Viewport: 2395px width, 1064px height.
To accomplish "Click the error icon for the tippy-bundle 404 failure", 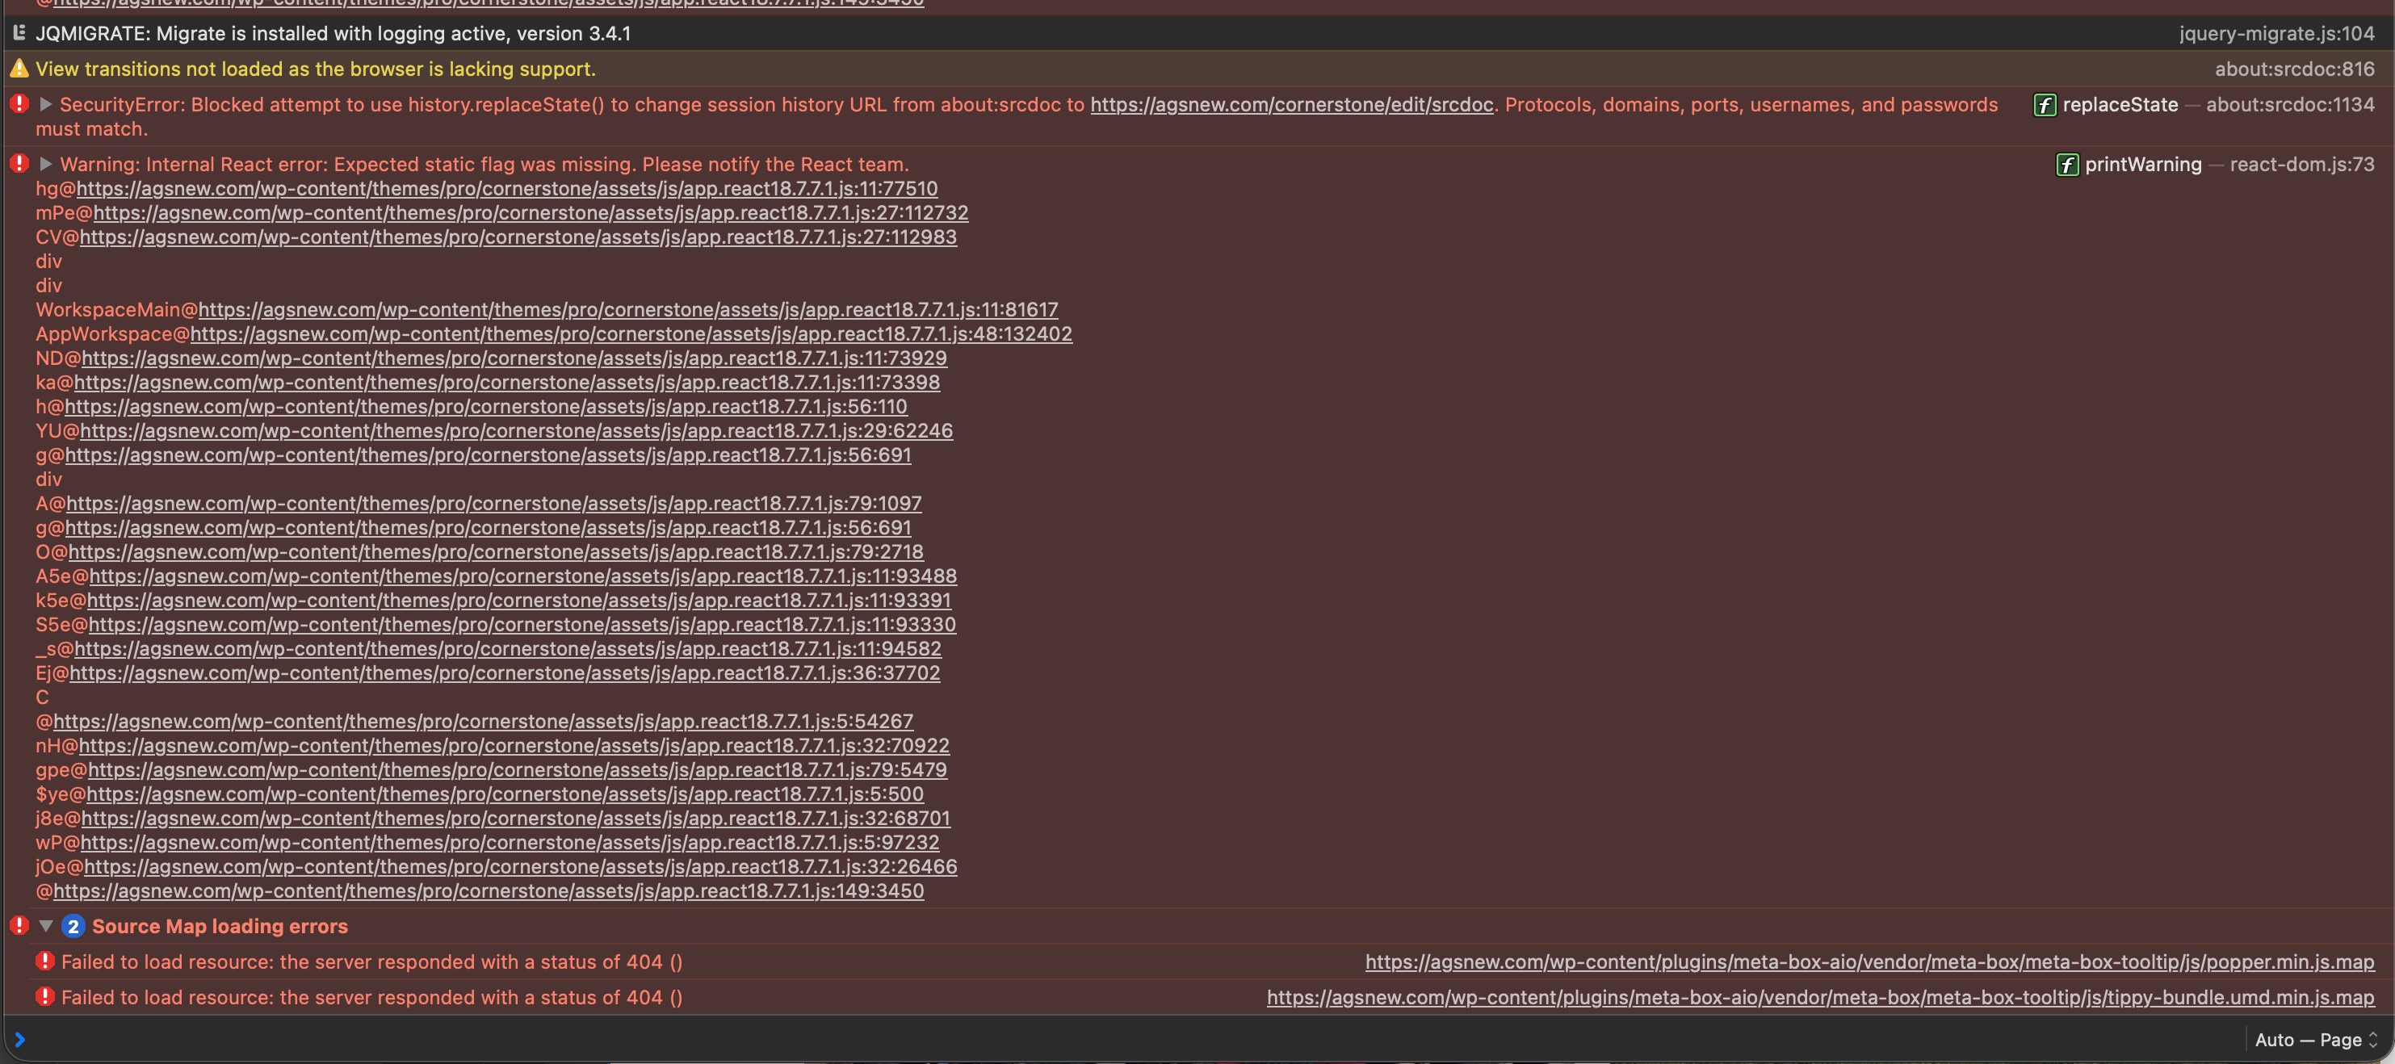I will [x=44, y=997].
